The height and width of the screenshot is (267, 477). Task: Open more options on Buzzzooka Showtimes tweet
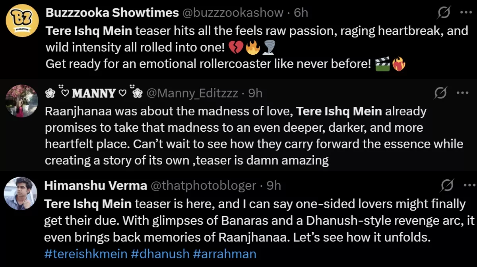pyautogui.click(x=465, y=12)
